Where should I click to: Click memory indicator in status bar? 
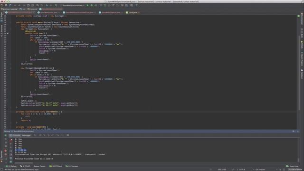click(x=295, y=170)
